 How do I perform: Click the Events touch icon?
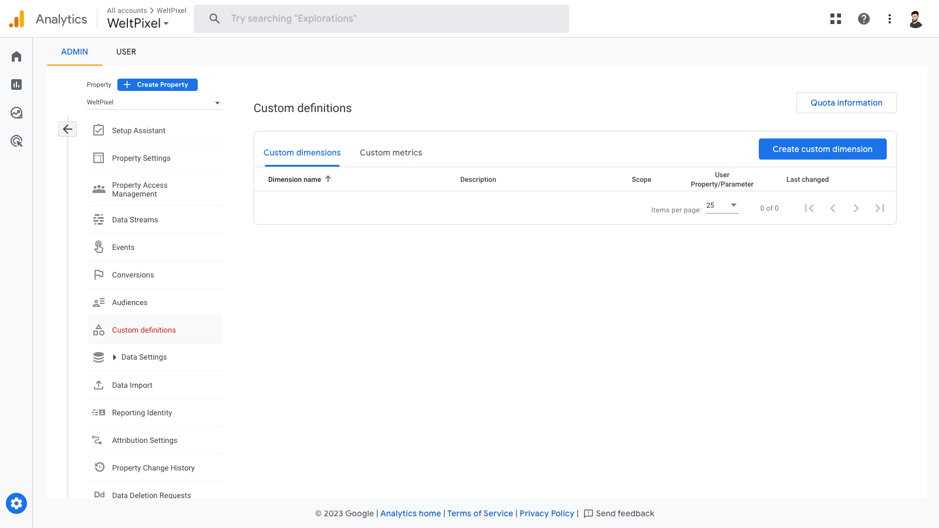click(x=99, y=247)
